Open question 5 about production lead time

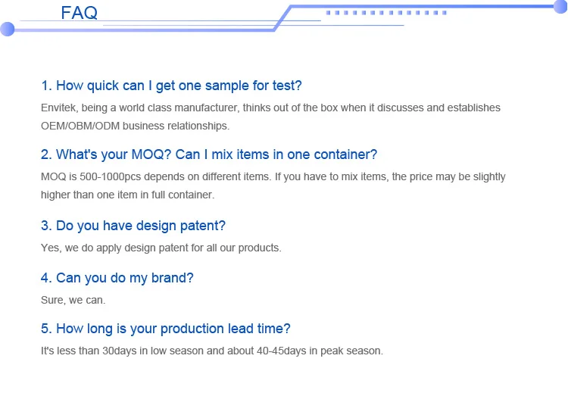[x=166, y=329]
